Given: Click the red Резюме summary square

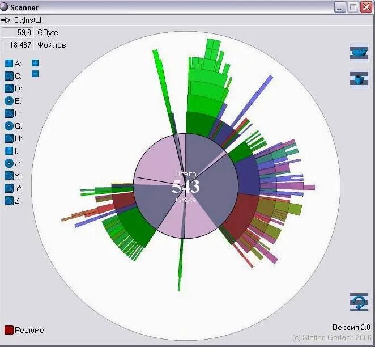Looking at the screenshot, I should [x=9, y=330].
